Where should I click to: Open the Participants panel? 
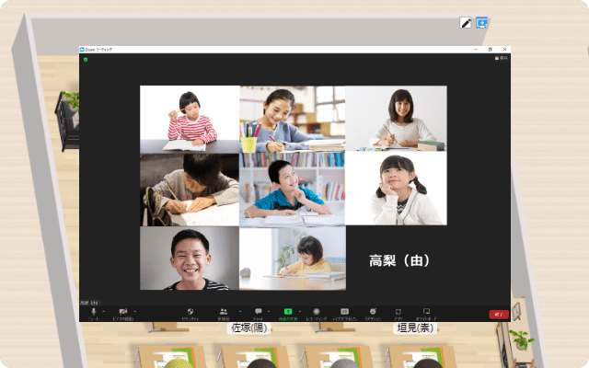click(223, 313)
